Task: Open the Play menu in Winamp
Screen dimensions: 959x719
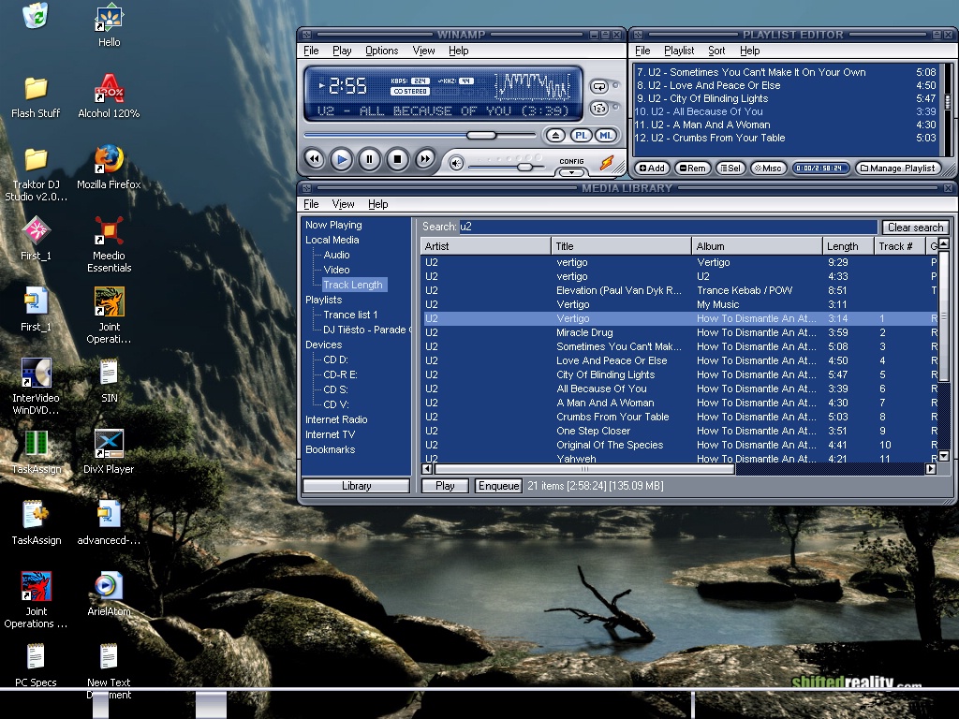Action: pyautogui.click(x=342, y=51)
